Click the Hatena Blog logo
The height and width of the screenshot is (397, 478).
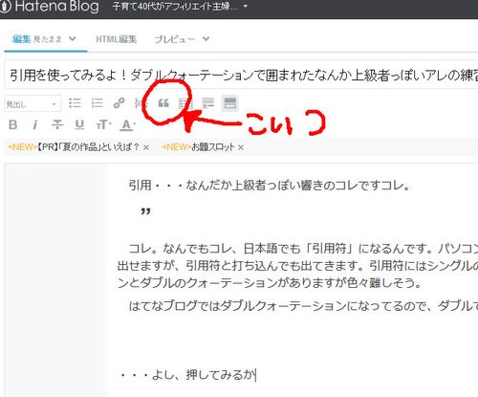50,7
